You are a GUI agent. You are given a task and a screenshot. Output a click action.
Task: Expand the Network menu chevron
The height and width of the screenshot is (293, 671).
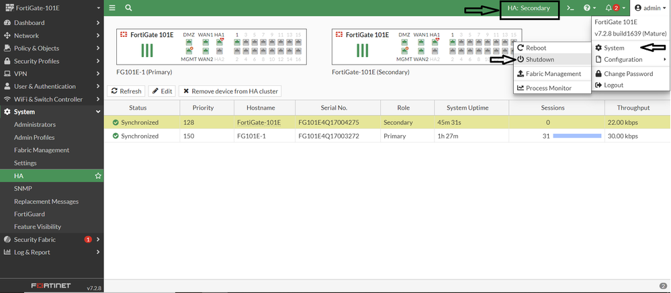(x=98, y=36)
